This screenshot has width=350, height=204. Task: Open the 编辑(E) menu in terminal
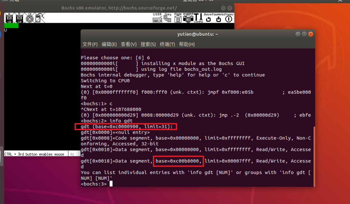109,44
